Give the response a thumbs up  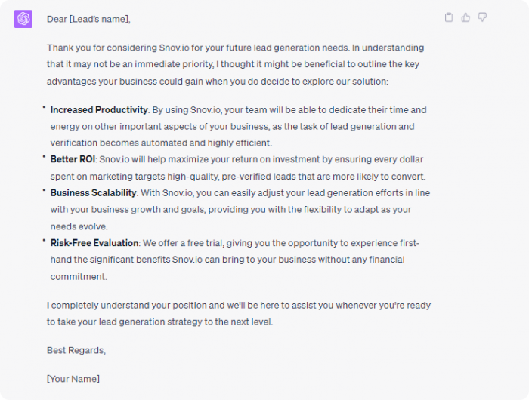(466, 17)
